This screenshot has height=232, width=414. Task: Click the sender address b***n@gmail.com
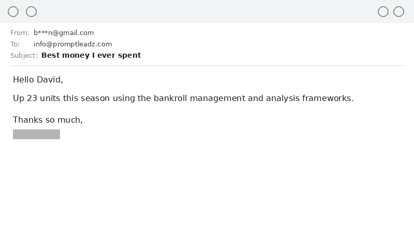[x=64, y=33]
